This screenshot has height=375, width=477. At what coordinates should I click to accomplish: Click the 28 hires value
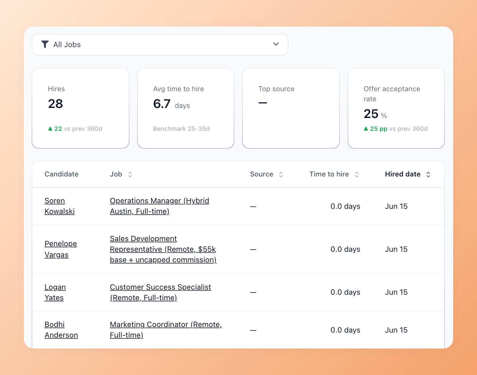(x=55, y=104)
